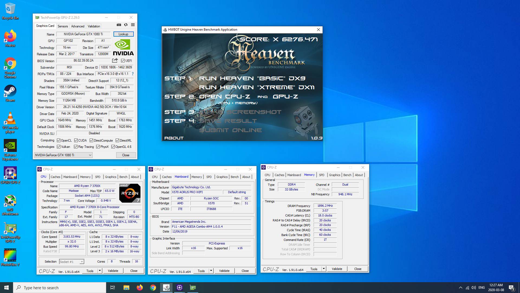Open the GPU selection dropdown in GPU-Z
The height and width of the screenshot is (293, 520).
point(63,155)
